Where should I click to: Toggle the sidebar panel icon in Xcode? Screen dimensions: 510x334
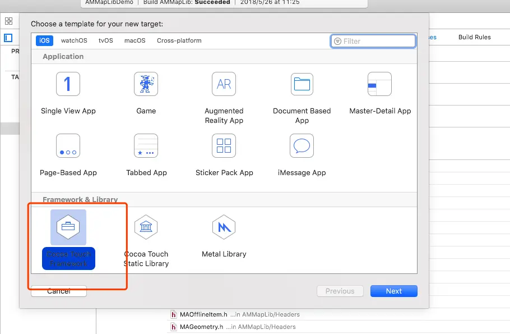pyautogui.click(x=8, y=38)
